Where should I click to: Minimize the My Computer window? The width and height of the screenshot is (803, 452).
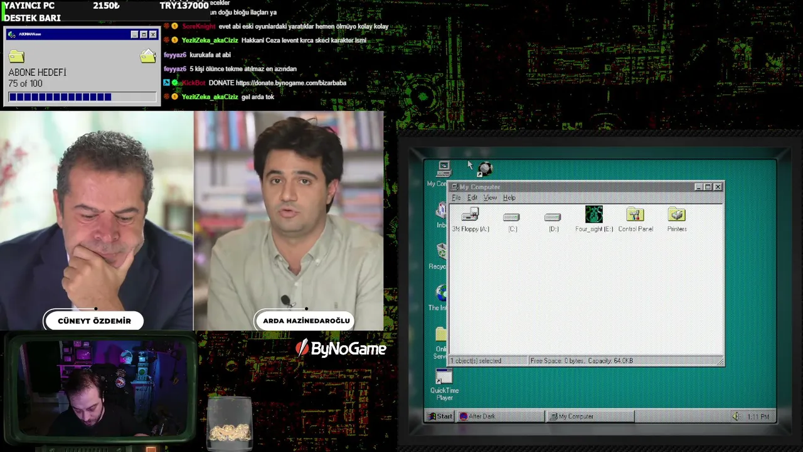(699, 187)
